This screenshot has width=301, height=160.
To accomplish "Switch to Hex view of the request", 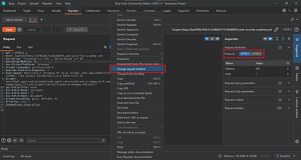I will pyautogui.click(x=31, y=47).
